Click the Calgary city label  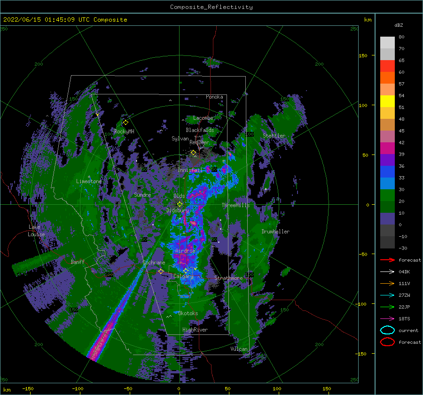pos(183,276)
